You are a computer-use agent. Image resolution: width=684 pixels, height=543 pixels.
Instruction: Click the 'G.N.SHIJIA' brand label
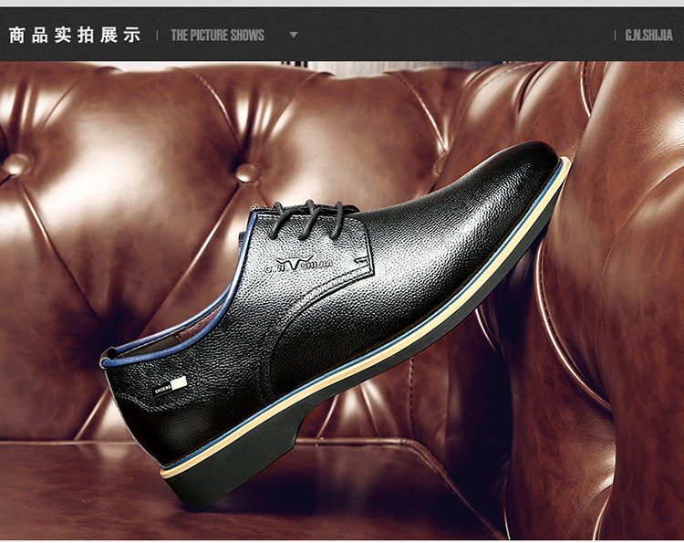tap(648, 36)
